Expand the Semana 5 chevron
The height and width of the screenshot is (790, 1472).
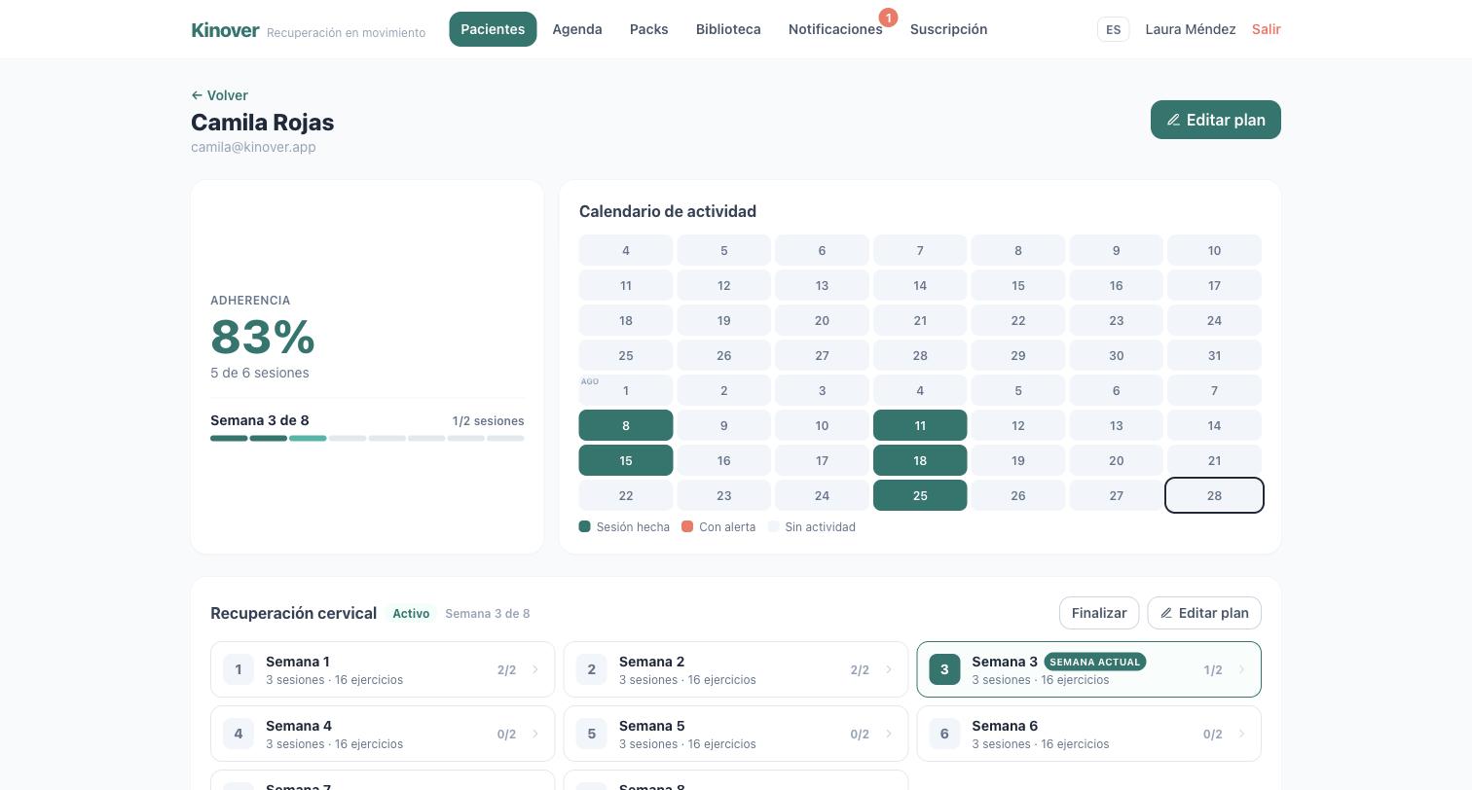[889, 734]
